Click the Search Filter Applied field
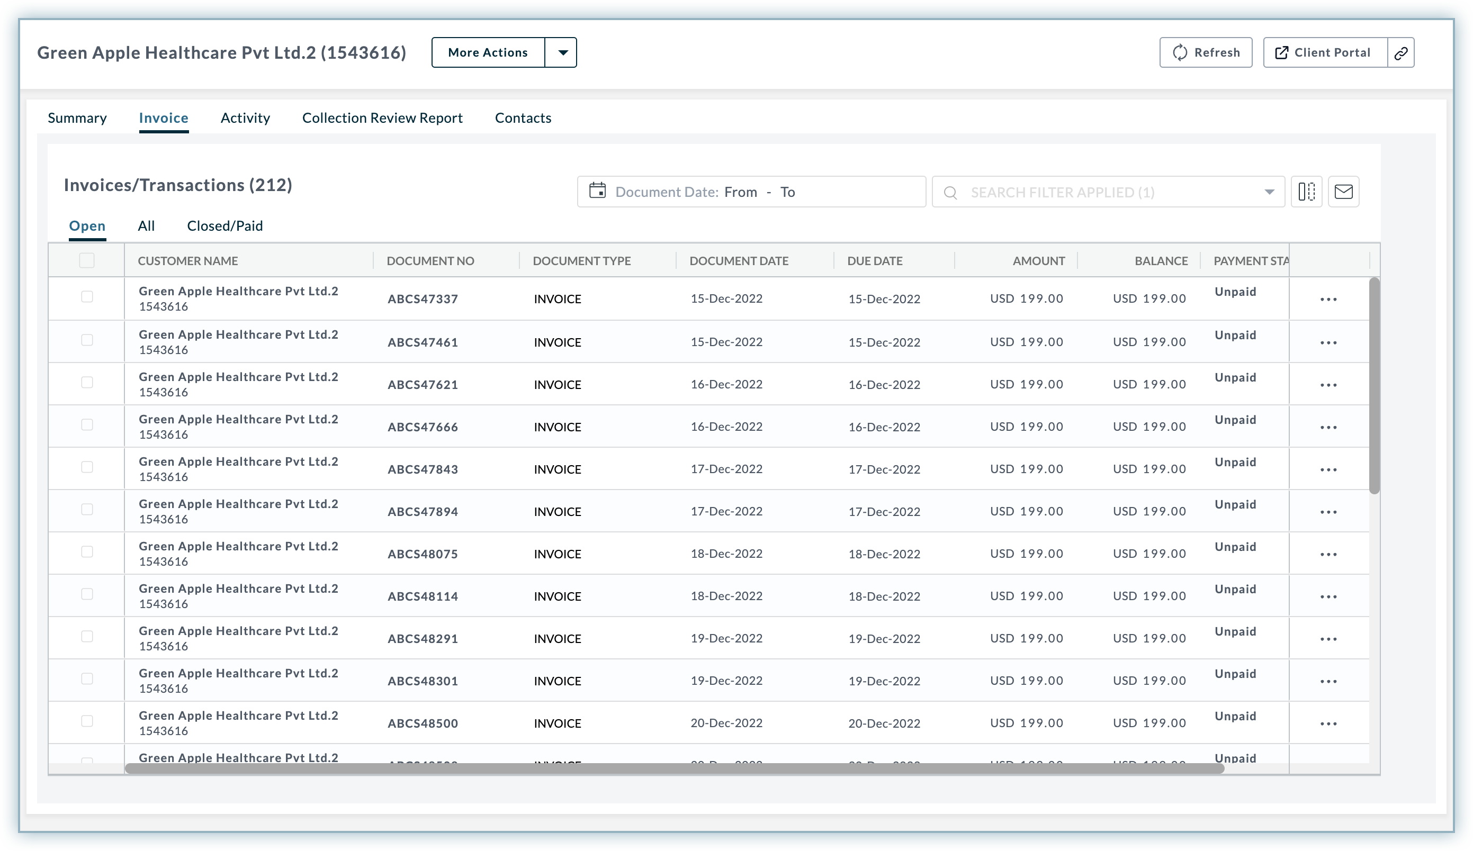Screen dimensions: 1473x851 coord(1108,192)
